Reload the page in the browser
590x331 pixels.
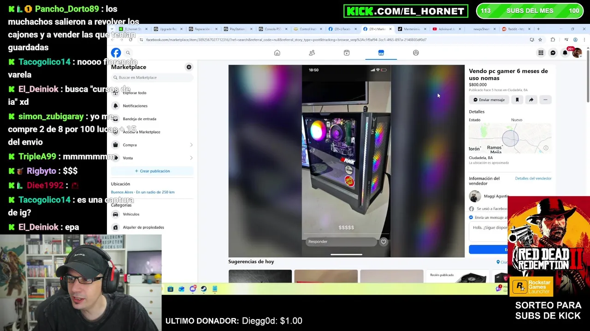coord(130,40)
